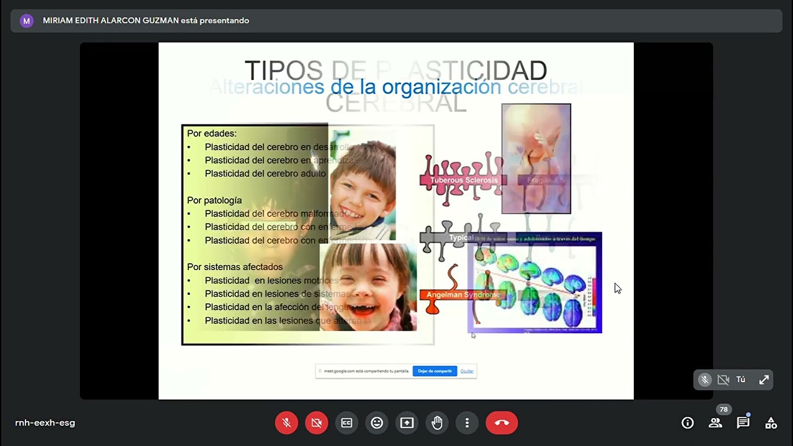Open the activities panel
Image resolution: width=793 pixels, height=446 pixels.
(x=771, y=423)
